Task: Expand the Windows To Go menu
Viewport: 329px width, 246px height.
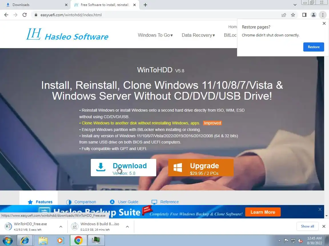Action: pos(155,35)
